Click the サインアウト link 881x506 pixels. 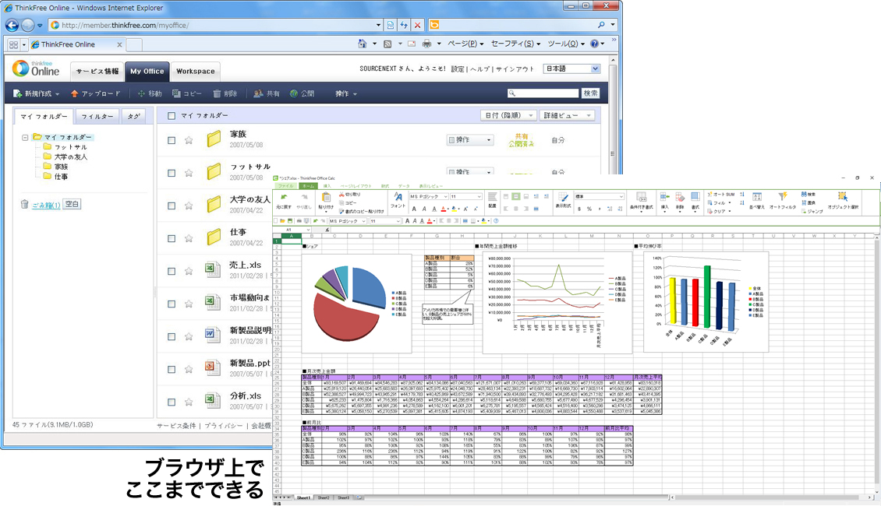(515, 69)
